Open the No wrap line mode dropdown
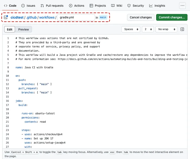190x159 pixels. (x=166, y=29)
